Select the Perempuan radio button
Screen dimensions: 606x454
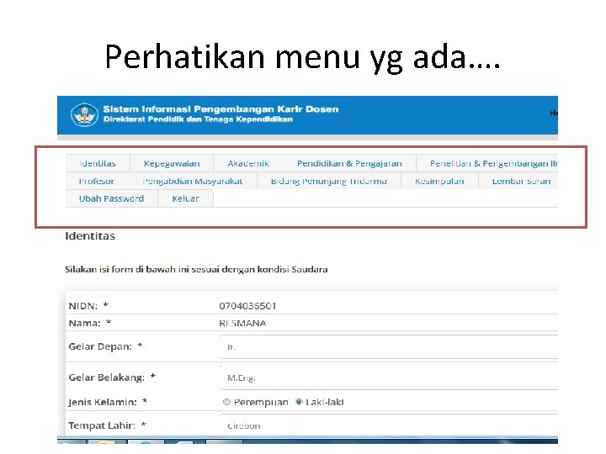(x=226, y=402)
